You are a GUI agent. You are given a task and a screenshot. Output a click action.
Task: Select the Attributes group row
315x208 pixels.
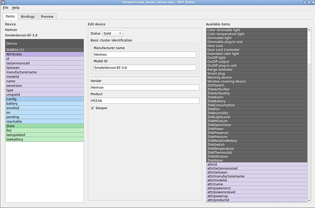click(44, 54)
